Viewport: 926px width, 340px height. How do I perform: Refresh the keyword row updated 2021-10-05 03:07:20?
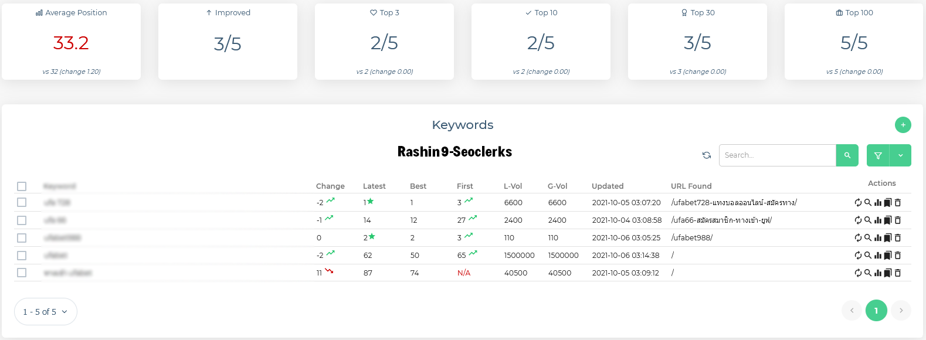click(x=858, y=203)
